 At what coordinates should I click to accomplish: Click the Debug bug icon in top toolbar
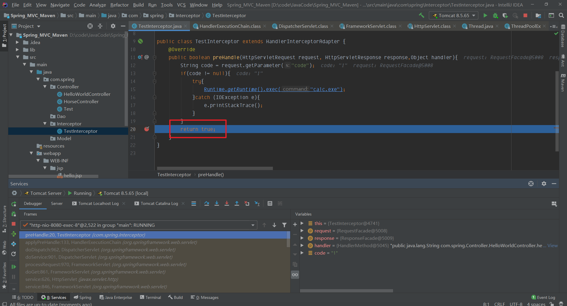pos(495,15)
